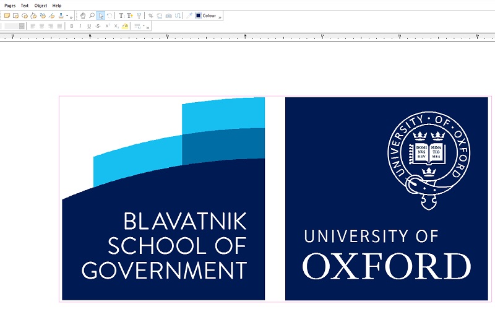The width and height of the screenshot is (495, 309).
Task: Apply subscript formatting
Action: (x=116, y=26)
